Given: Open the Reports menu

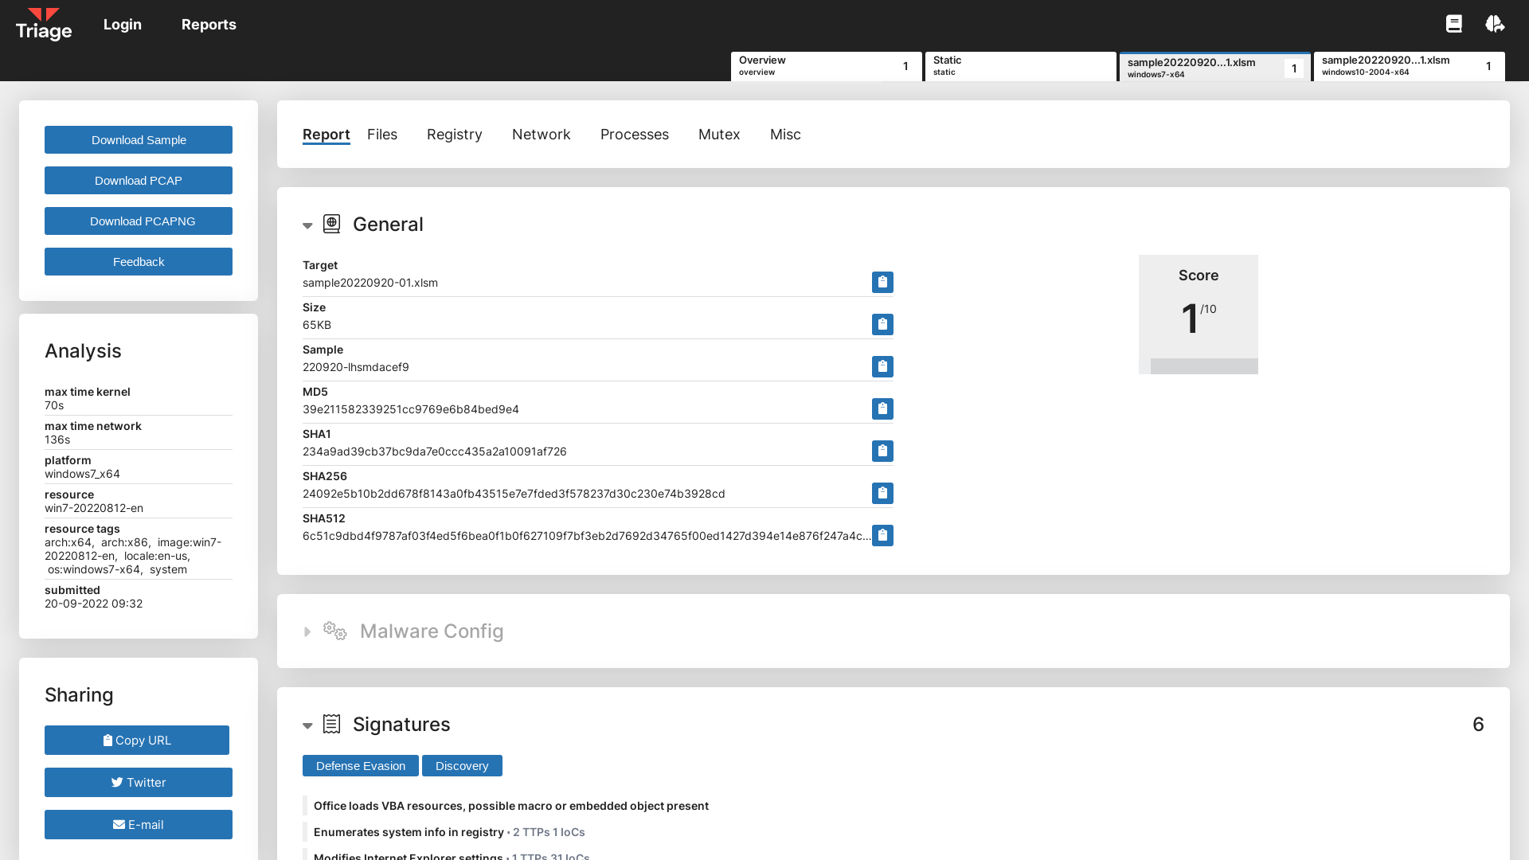Looking at the screenshot, I should pyautogui.click(x=209, y=24).
